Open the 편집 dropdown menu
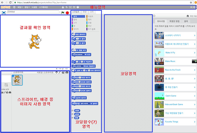The image size is (197, 133). tap(27, 7)
